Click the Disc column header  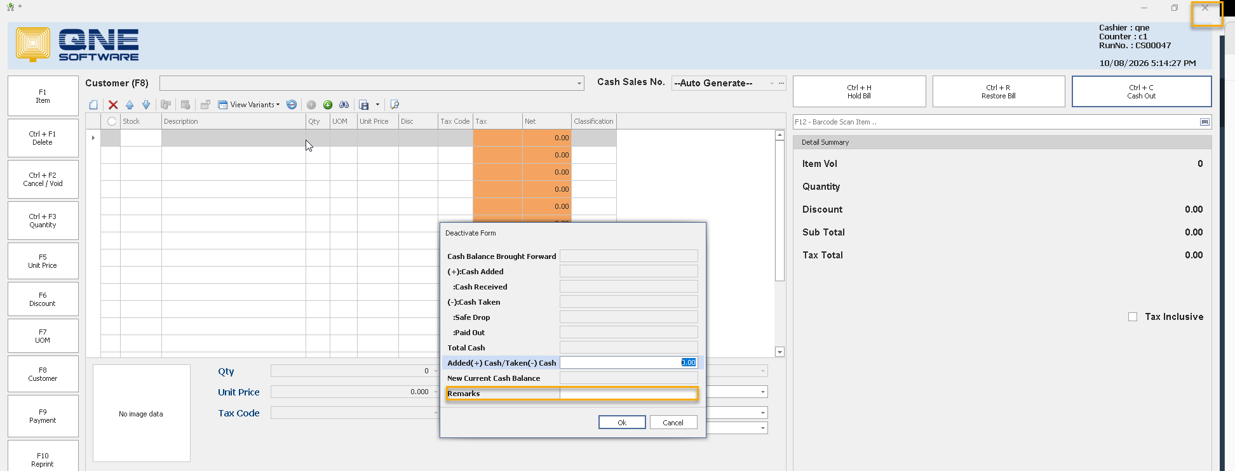point(418,121)
